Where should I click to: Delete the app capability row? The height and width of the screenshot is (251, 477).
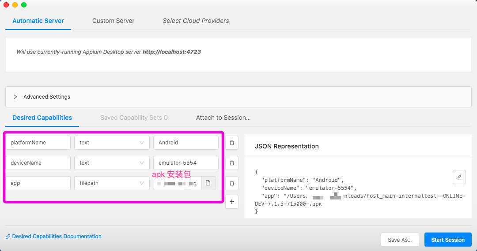pos(232,183)
